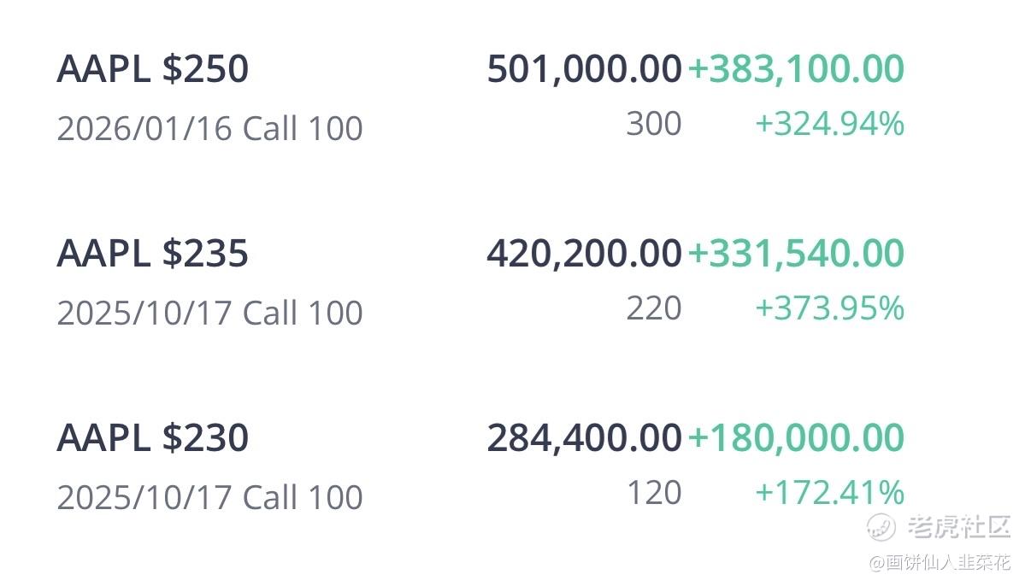Open the AAPL $230 position title

[x=153, y=438]
